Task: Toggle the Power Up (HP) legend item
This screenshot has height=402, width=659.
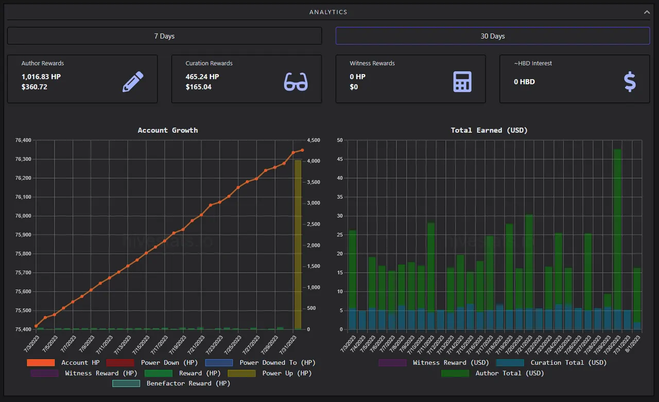Action: click(270, 373)
